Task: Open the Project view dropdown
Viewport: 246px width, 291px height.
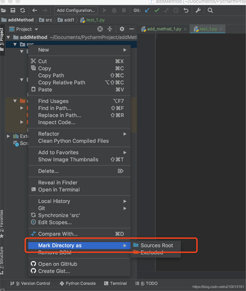Action: pyautogui.click(x=24, y=30)
